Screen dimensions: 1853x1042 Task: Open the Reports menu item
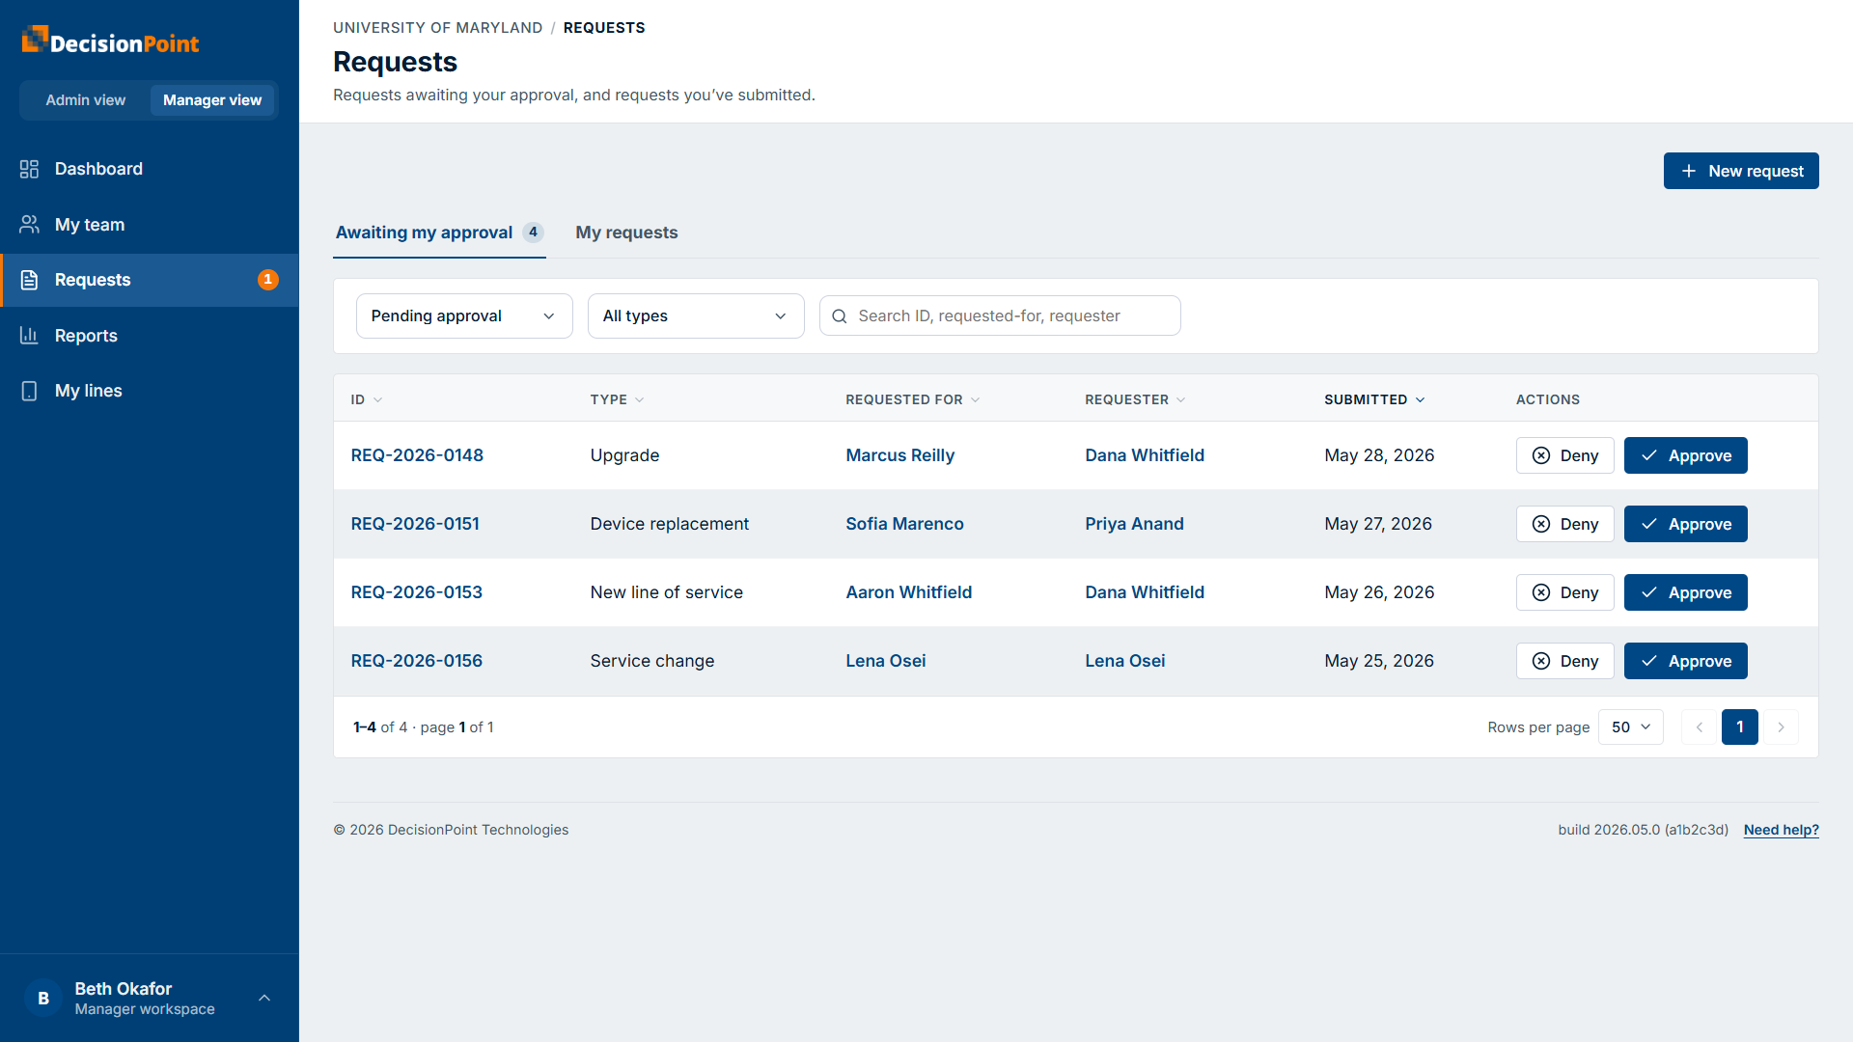150,336
